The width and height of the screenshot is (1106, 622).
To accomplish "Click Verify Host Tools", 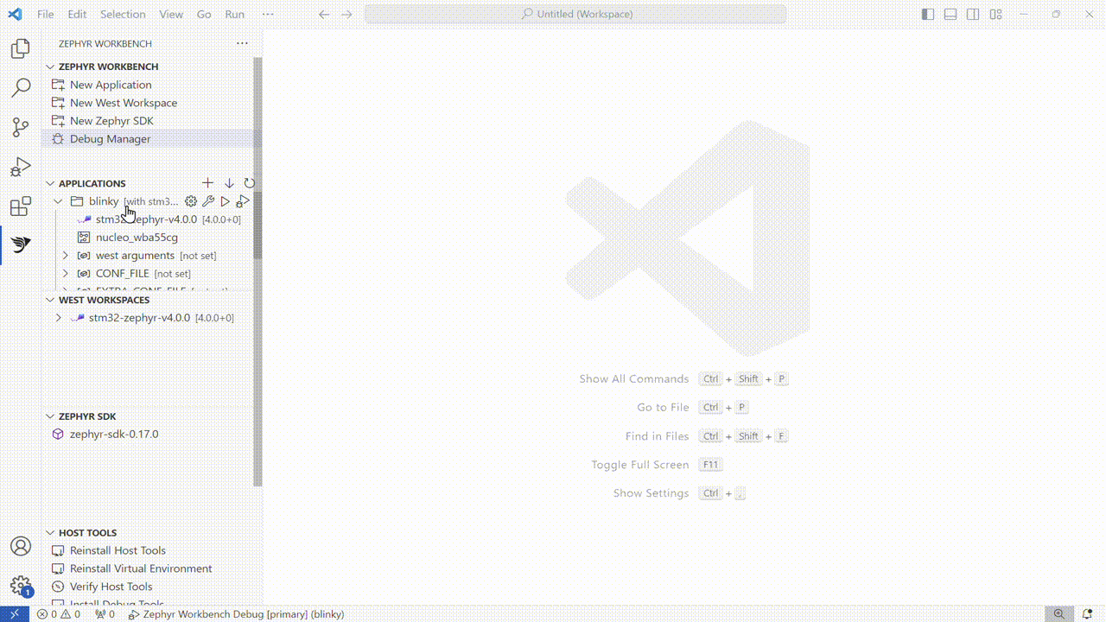I will 111,587.
